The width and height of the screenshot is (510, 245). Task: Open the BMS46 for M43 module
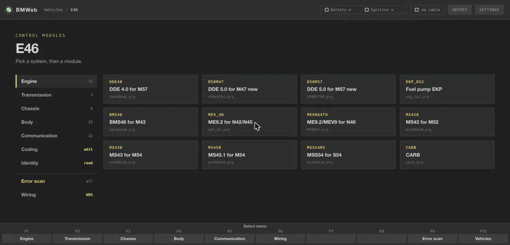point(151,122)
